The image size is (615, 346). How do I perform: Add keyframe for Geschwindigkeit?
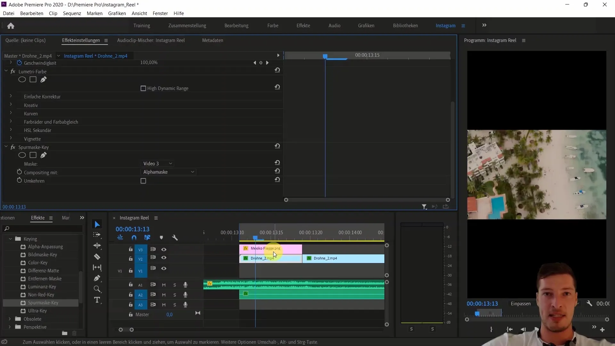click(261, 63)
